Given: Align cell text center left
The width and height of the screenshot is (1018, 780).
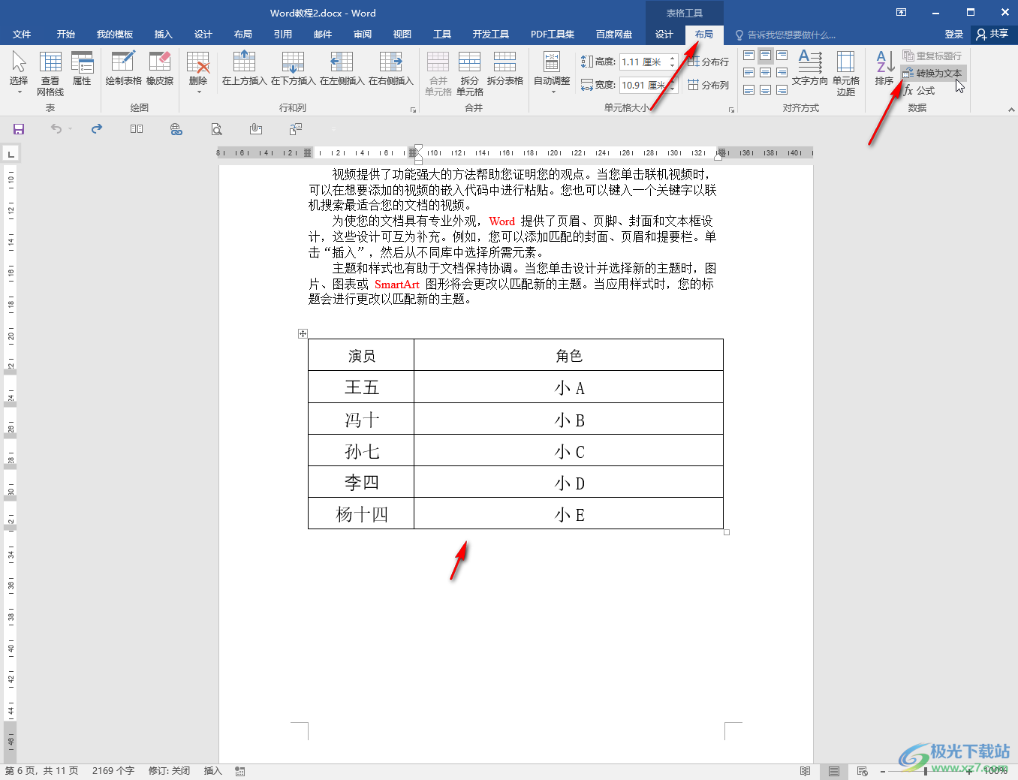Looking at the screenshot, I should pos(748,73).
